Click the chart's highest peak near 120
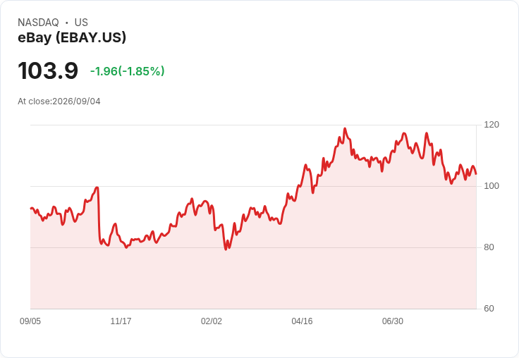The height and width of the screenshot is (358, 519). (x=345, y=128)
